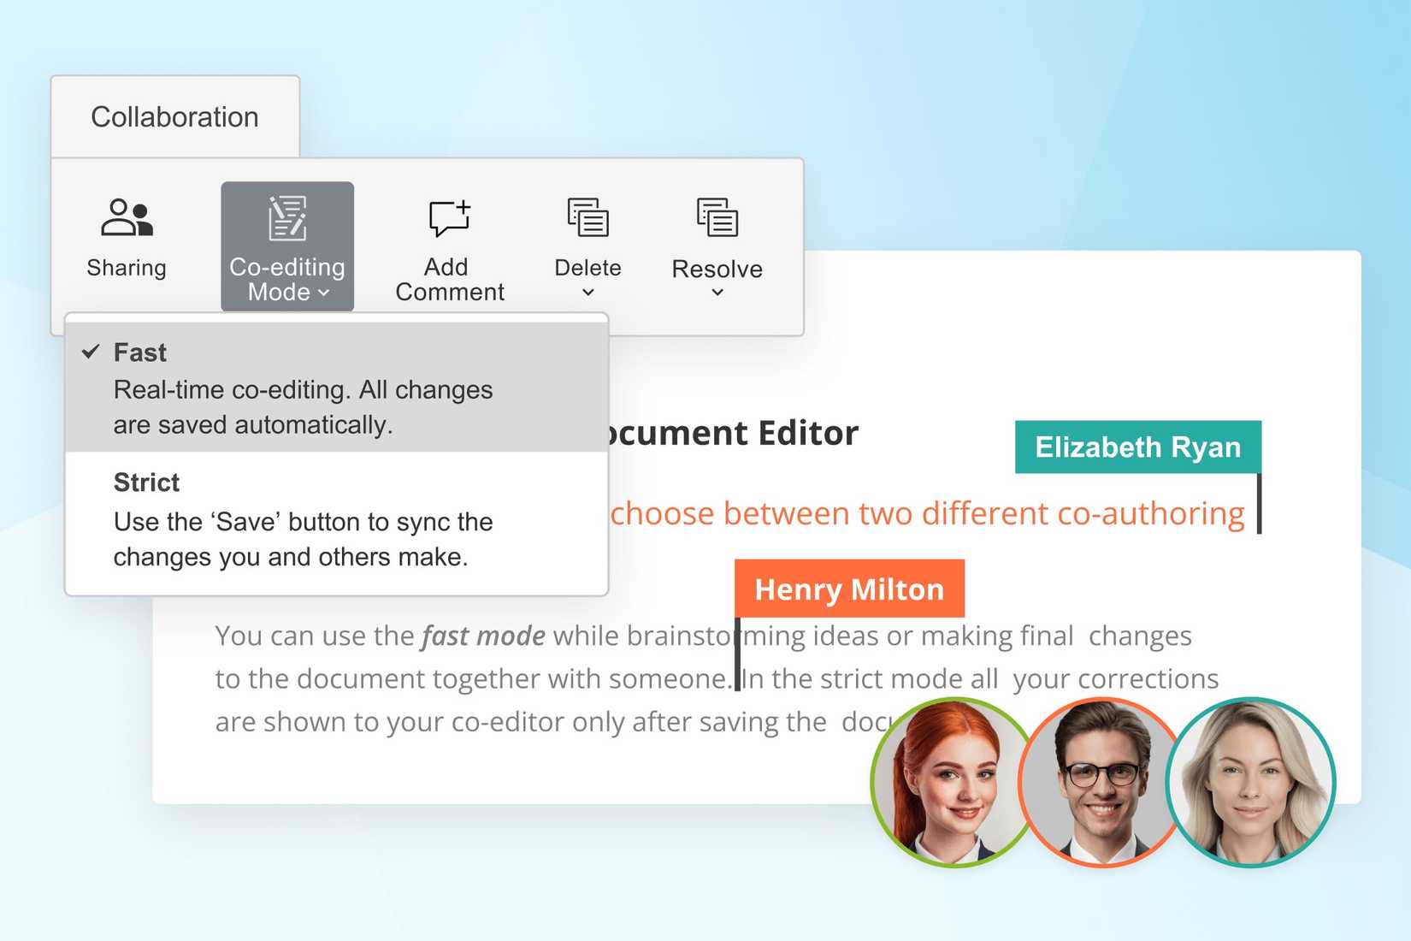Click the checkmark next to Fast
Viewport: 1411px width, 941px height.
point(90,351)
